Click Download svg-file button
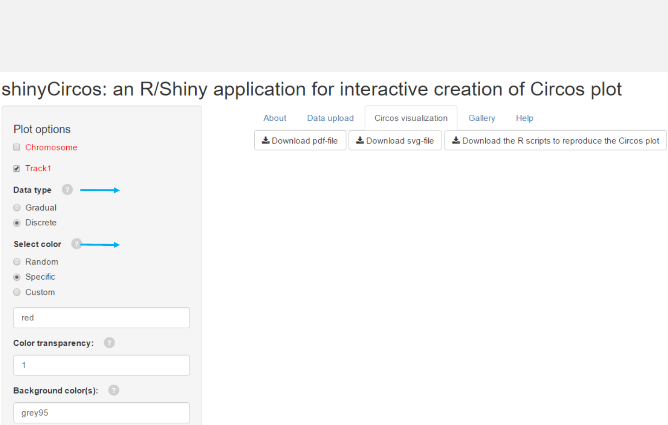The image size is (668, 425). point(395,141)
